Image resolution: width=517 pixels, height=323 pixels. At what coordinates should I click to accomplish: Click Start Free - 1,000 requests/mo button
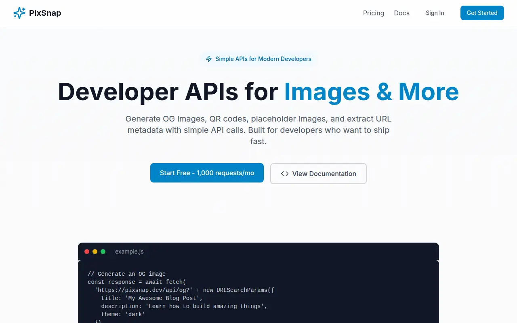(207, 173)
